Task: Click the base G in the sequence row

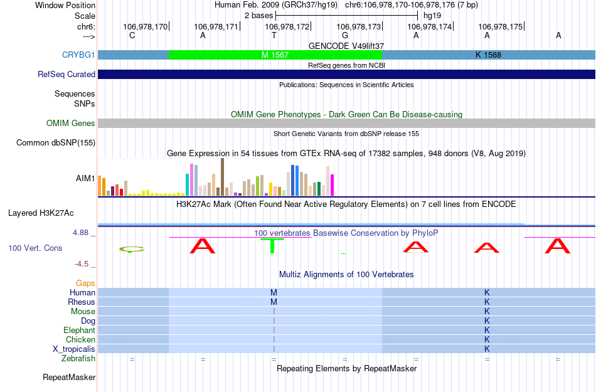Action: click(x=345, y=35)
